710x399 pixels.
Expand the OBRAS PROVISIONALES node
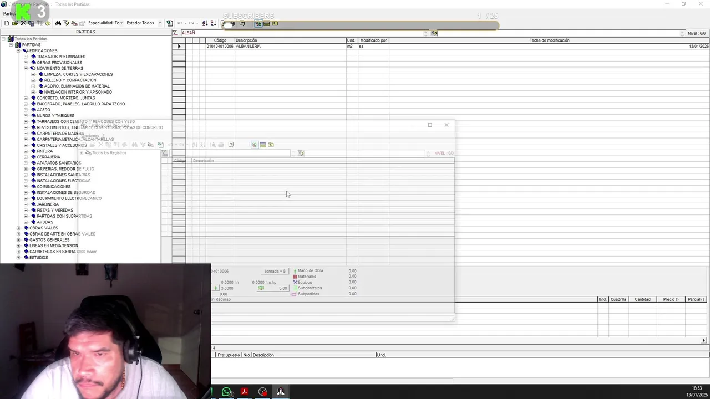click(x=26, y=63)
